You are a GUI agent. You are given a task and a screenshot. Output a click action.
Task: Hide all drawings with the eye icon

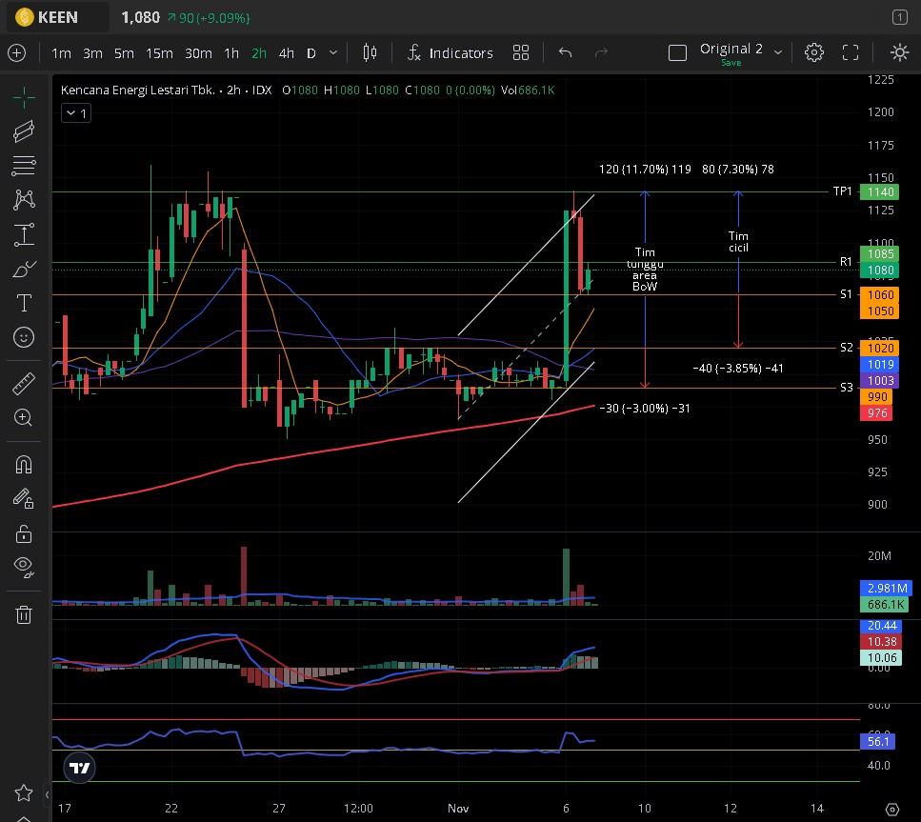pyautogui.click(x=24, y=567)
